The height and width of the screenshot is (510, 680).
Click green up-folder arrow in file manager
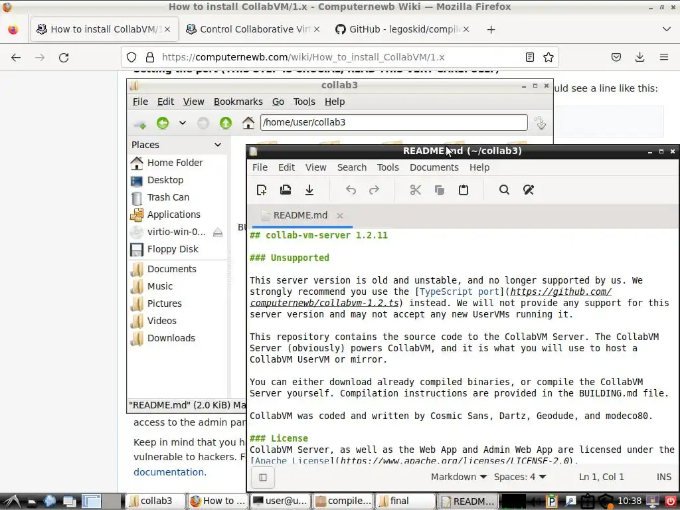(x=226, y=123)
